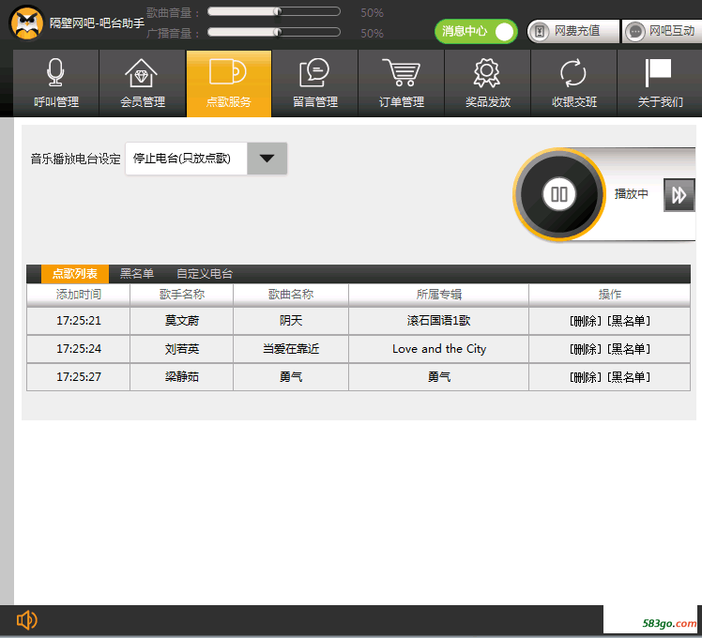Toggle the 消息中心 switch

pos(476,31)
